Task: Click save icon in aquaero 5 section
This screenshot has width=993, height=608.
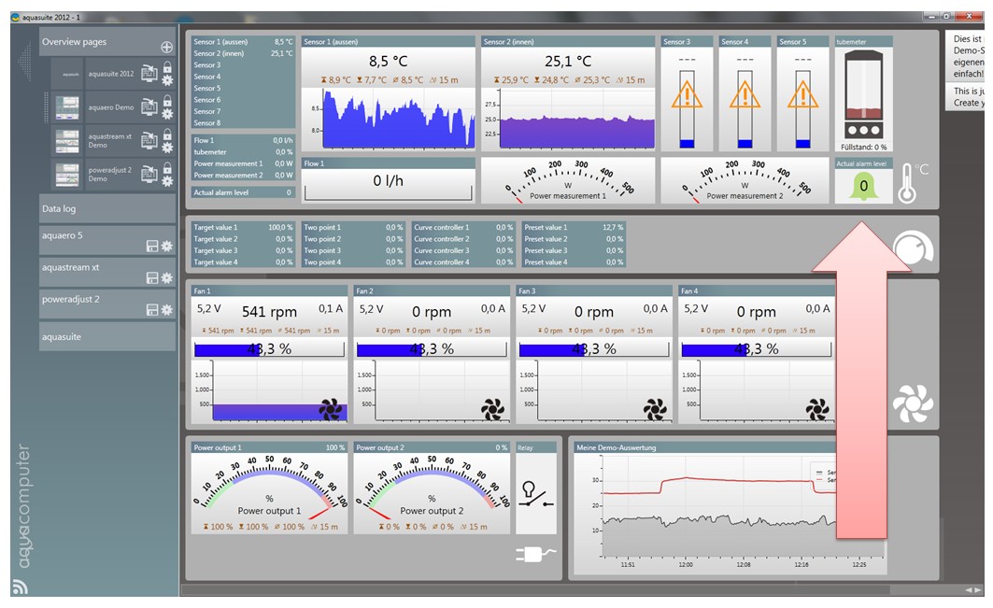Action: [x=152, y=246]
